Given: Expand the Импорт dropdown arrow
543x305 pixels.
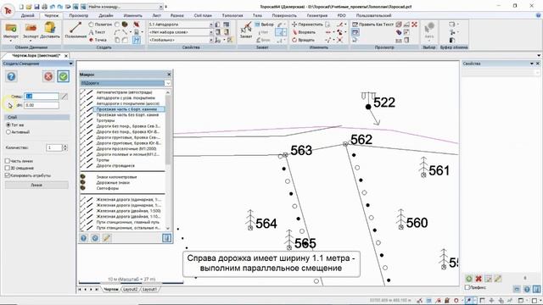Looking at the screenshot, I should pyautogui.click(x=11, y=41).
